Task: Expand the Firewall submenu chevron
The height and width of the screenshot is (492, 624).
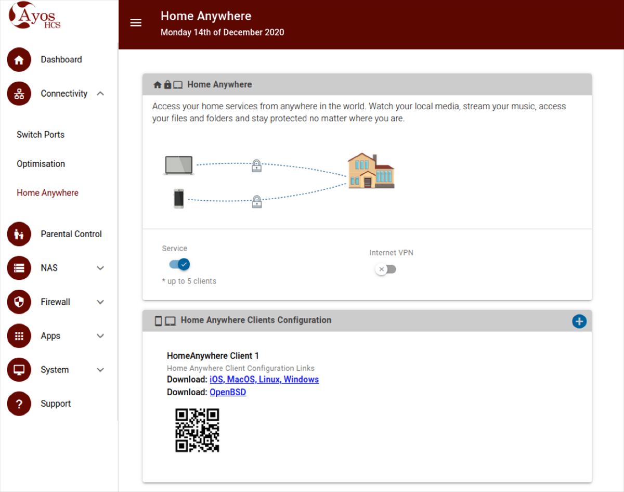Action: click(x=100, y=302)
